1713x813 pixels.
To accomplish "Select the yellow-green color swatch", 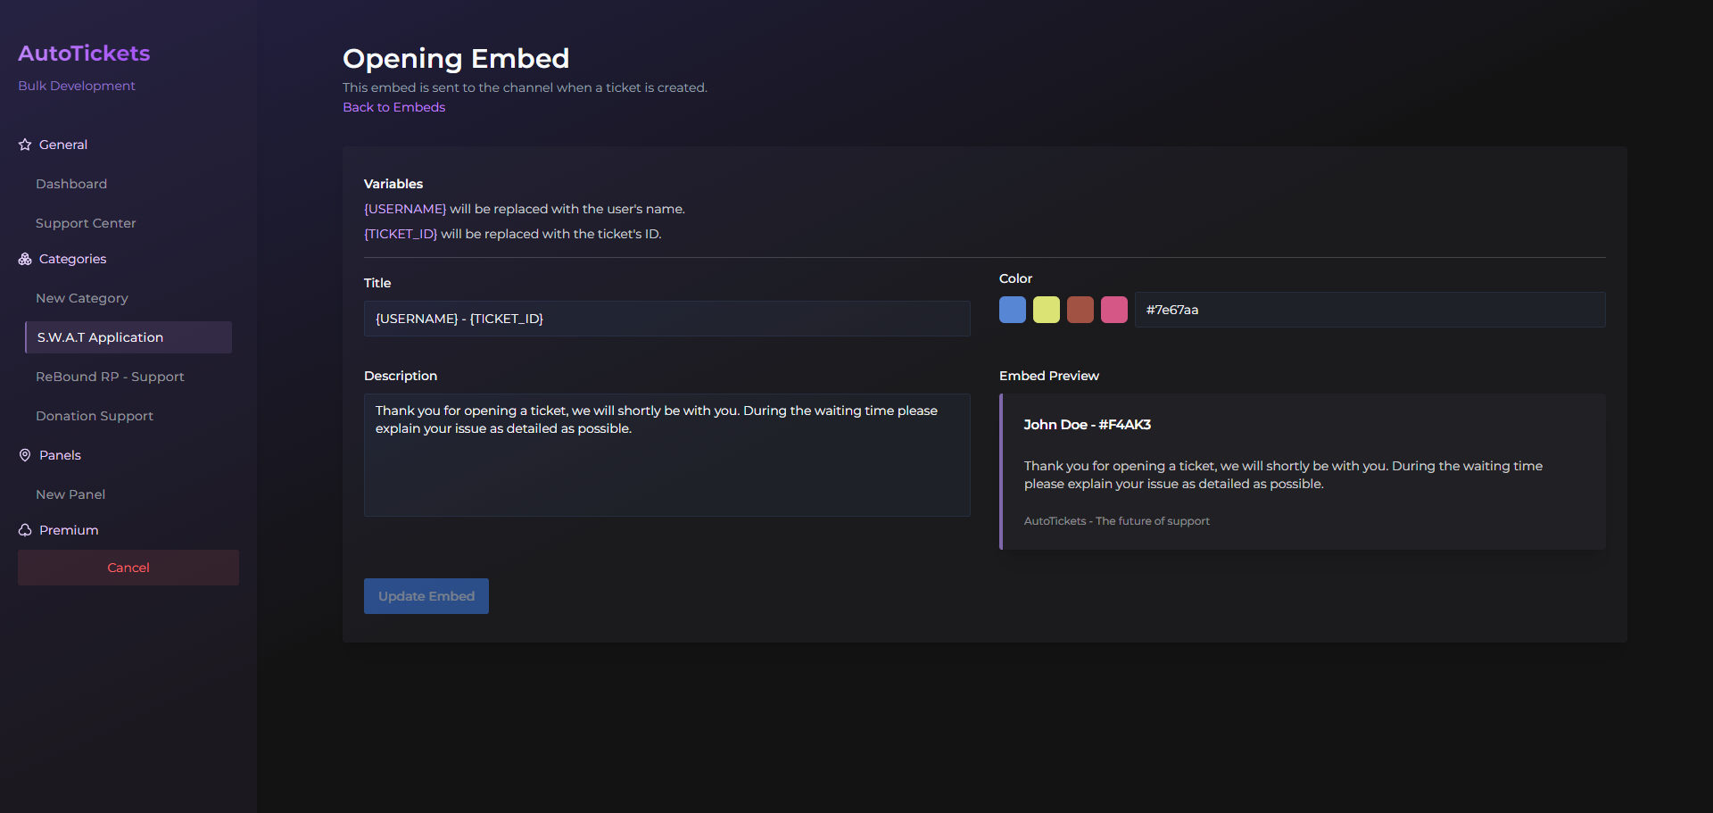I will 1046,310.
